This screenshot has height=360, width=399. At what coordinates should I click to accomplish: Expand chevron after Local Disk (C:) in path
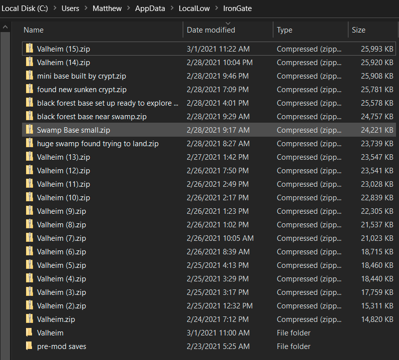55,8
